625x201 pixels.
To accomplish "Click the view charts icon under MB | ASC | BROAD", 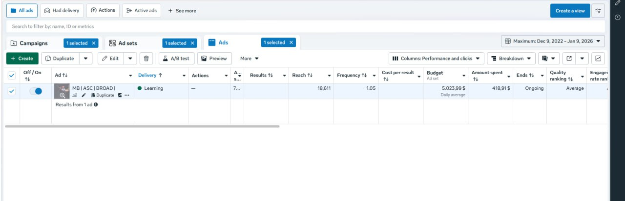I will click(x=75, y=95).
